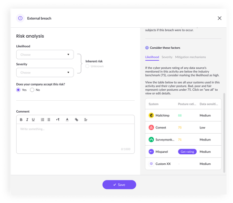Click the Mailchimp system row
Screen dimensions: 233x203
pos(183,115)
